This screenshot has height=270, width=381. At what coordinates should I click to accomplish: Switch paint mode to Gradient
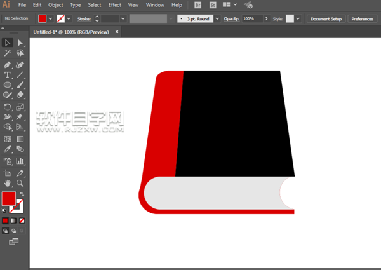[14, 220]
